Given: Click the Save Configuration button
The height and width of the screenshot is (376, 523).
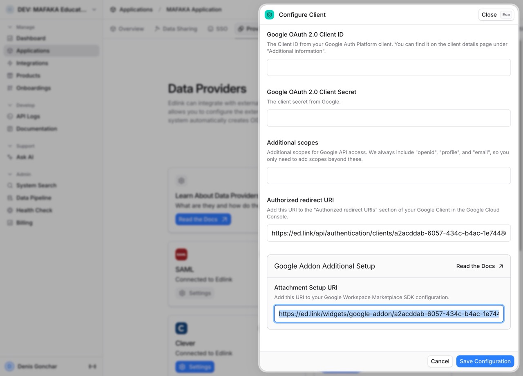Looking at the screenshot, I should (x=485, y=361).
